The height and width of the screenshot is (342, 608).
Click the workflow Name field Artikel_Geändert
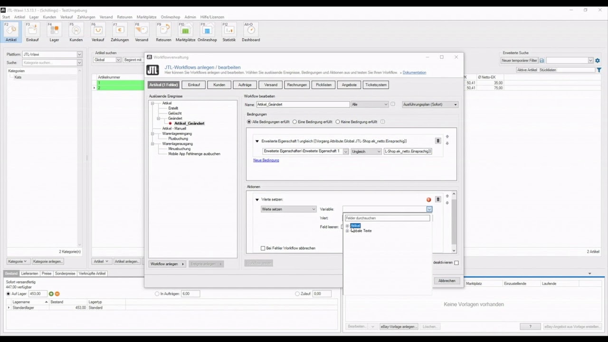(x=303, y=104)
